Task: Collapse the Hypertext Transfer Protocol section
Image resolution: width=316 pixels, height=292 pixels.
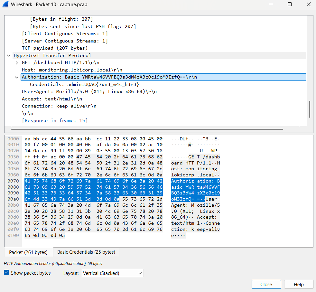Action: click(x=9, y=55)
